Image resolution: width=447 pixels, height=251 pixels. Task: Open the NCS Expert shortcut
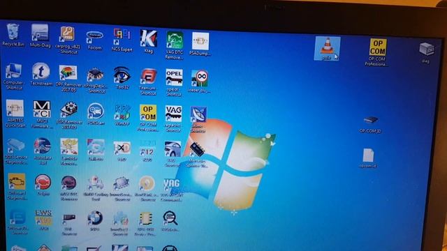tap(122, 36)
